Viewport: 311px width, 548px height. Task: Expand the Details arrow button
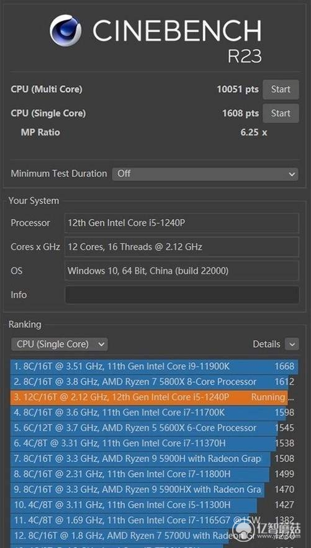tap(292, 344)
